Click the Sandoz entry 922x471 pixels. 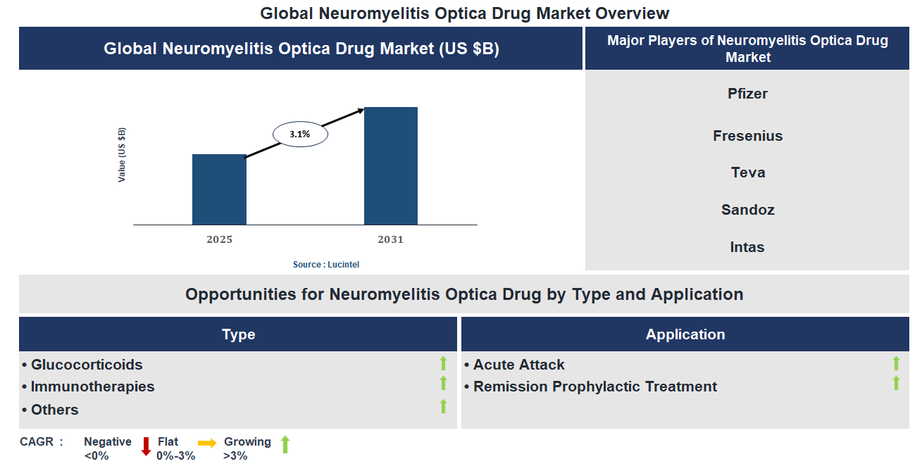[747, 209]
